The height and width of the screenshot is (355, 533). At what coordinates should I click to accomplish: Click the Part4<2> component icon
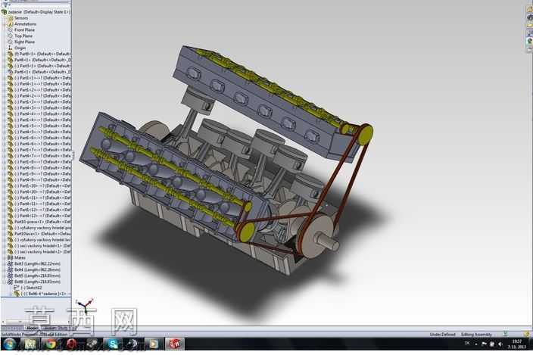coord(10,96)
